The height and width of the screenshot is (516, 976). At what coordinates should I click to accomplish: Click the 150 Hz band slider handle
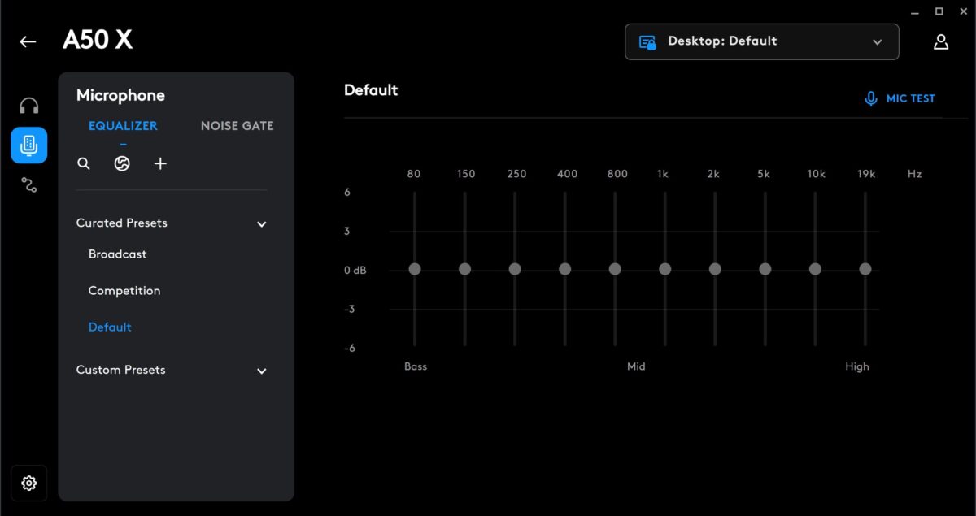pyautogui.click(x=464, y=269)
